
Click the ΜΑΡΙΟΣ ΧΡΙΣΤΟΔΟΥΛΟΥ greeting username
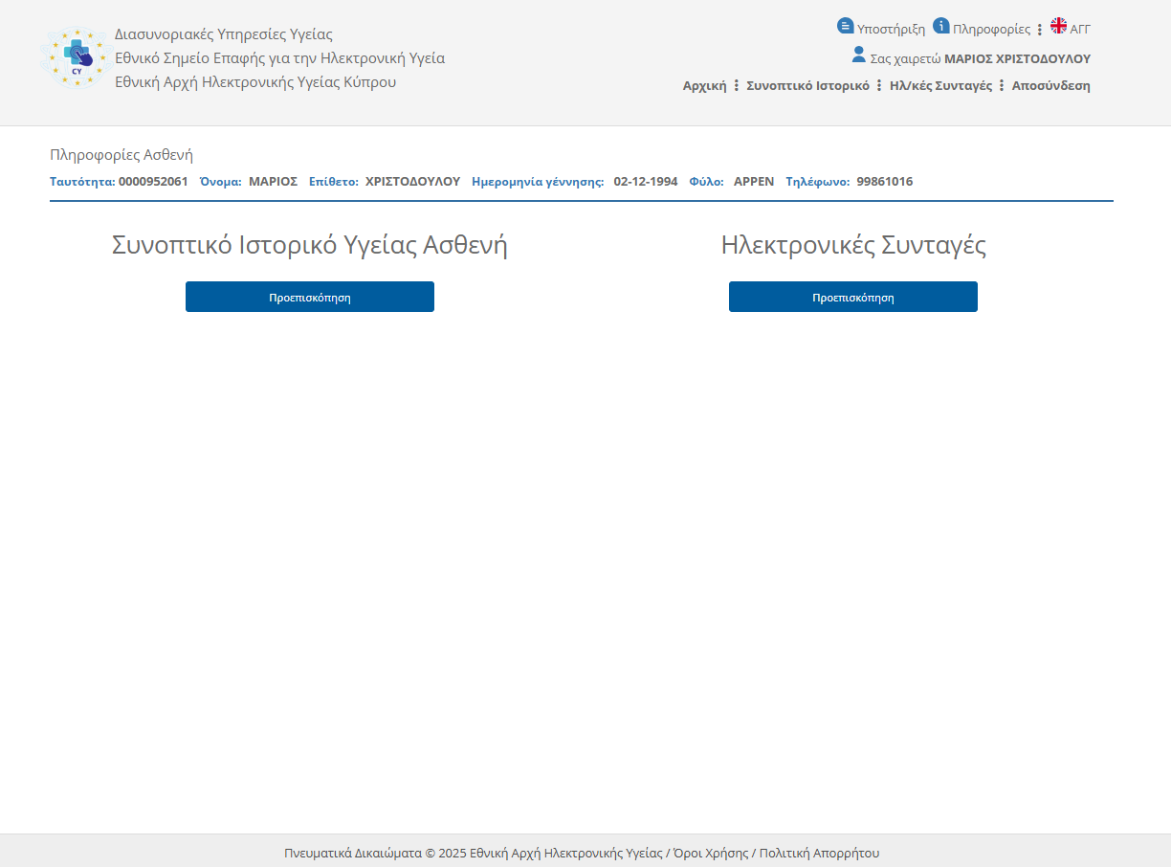click(x=1017, y=59)
